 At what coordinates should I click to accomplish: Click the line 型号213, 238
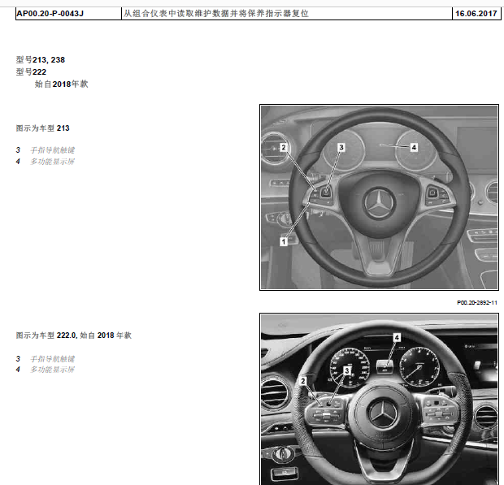41,60
